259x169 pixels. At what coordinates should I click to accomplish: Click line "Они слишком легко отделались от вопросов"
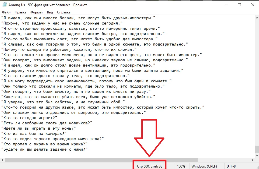[74, 113]
